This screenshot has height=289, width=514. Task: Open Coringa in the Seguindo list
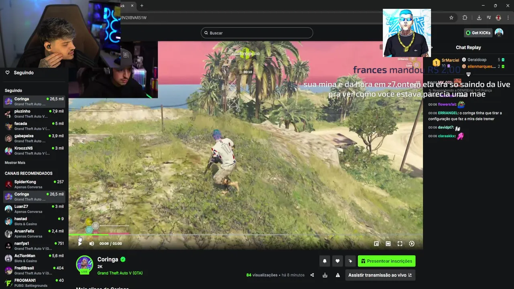coord(34,101)
